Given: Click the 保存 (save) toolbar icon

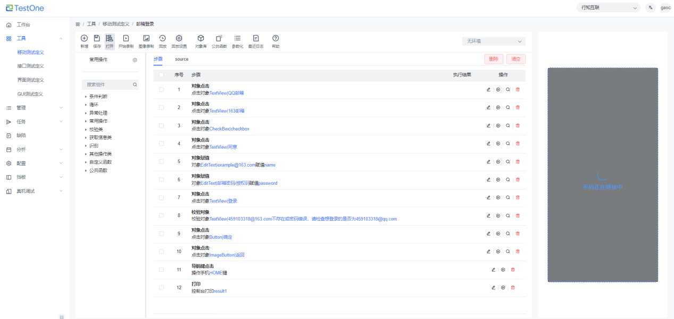Looking at the screenshot, I should tap(97, 38).
